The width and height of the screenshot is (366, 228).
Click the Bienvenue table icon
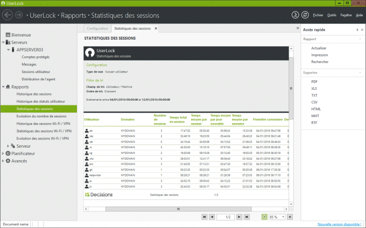click(x=8, y=35)
